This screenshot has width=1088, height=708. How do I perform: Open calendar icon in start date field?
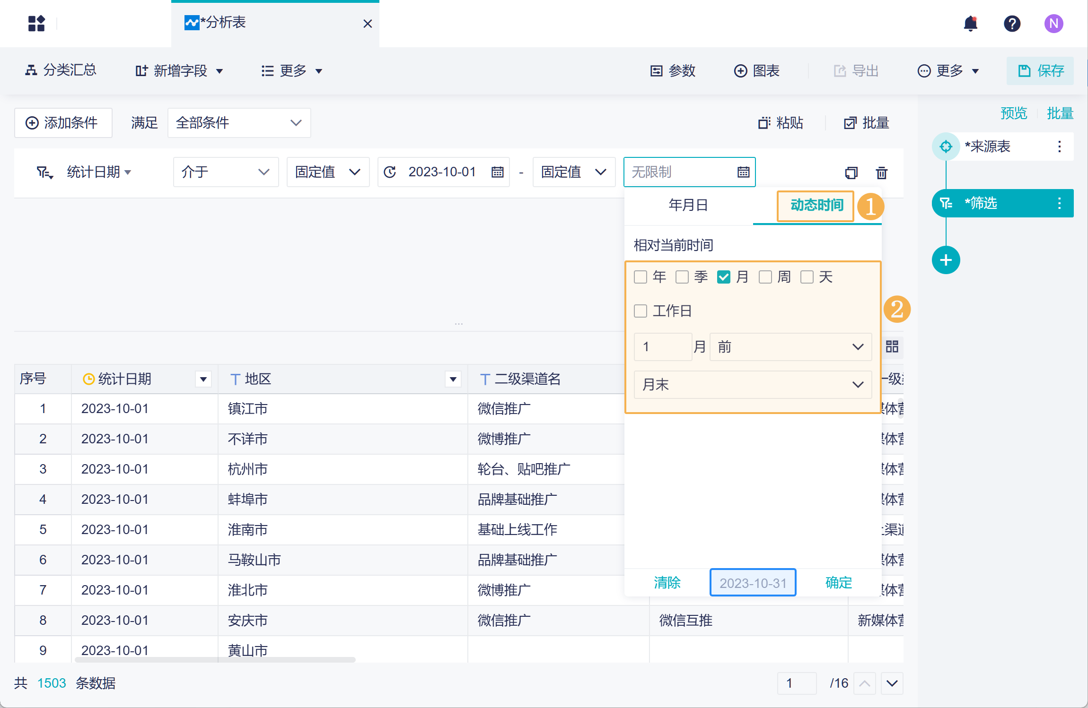[x=497, y=172]
